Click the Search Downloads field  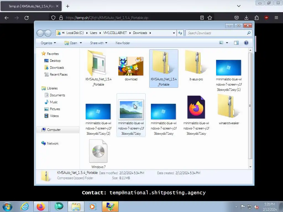coord(219,33)
